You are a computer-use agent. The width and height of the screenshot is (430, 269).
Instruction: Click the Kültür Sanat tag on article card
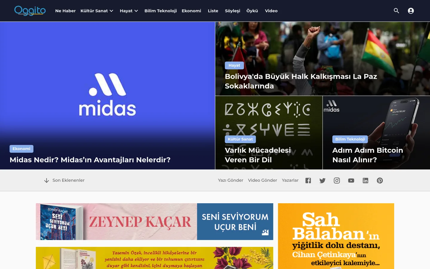240,139
